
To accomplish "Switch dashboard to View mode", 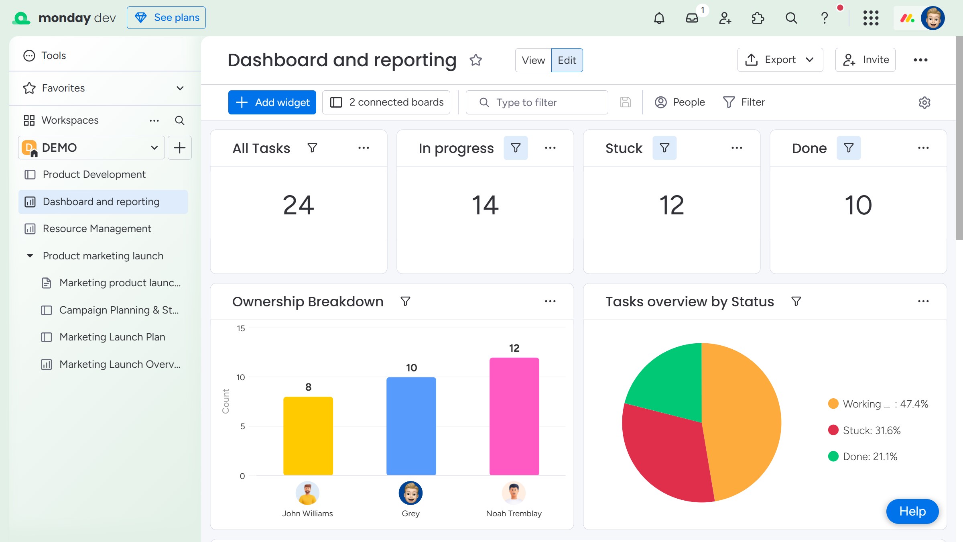I will tap(533, 60).
